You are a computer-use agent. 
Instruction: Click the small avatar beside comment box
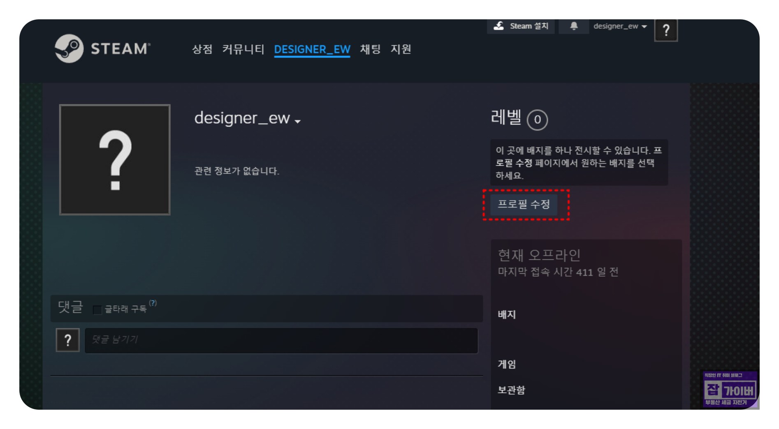coord(68,340)
